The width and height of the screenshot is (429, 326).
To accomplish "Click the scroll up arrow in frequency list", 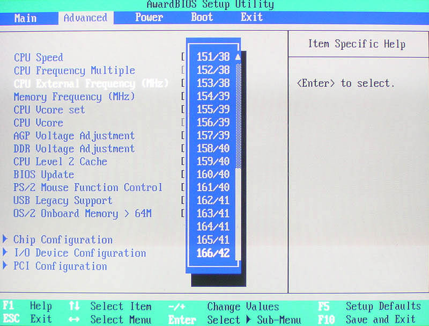I will point(238,56).
